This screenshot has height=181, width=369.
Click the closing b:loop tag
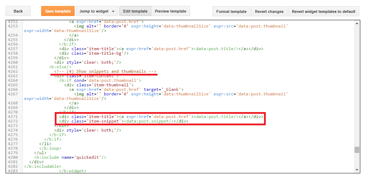[50, 148]
